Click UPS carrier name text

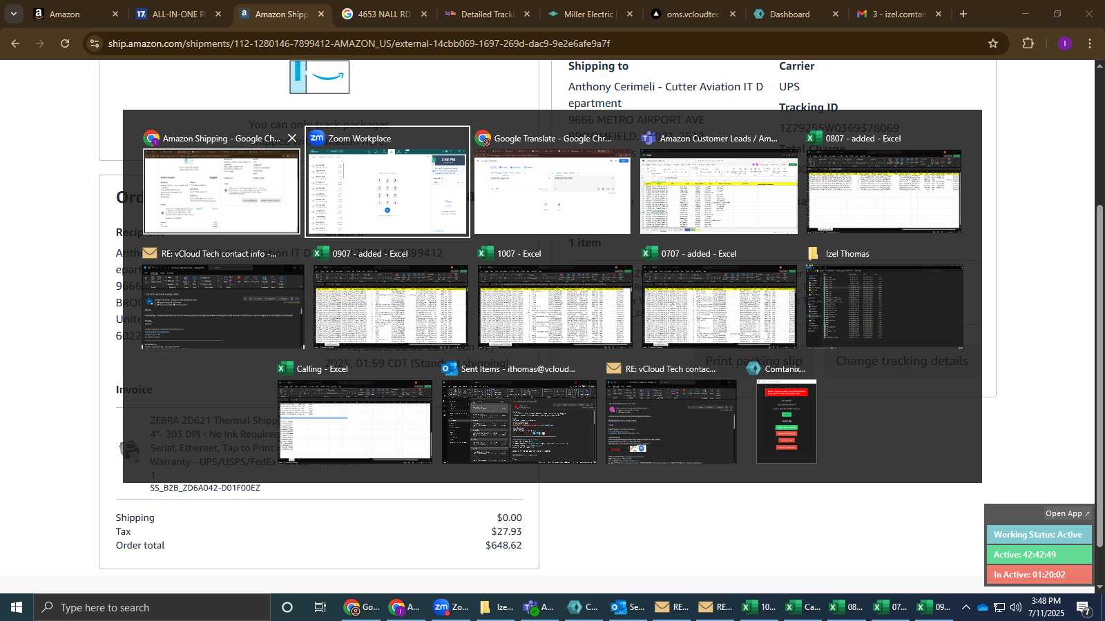tap(789, 87)
